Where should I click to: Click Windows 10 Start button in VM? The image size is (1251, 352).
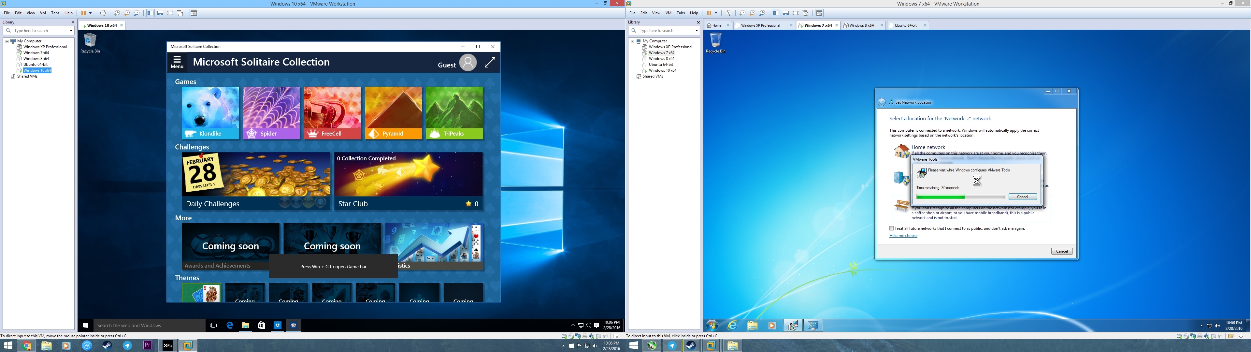[x=86, y=326]
